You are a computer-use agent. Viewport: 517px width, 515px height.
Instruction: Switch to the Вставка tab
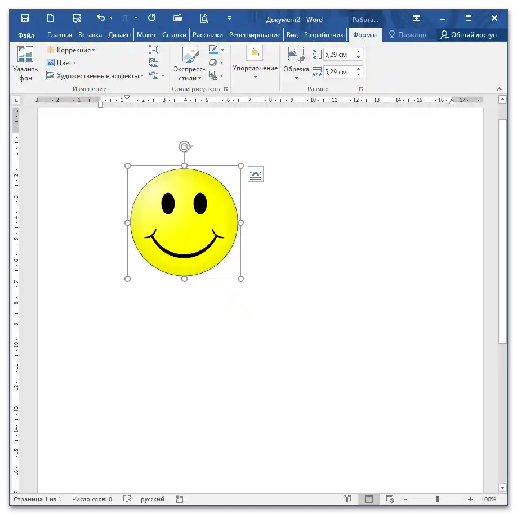click(90, 35)
